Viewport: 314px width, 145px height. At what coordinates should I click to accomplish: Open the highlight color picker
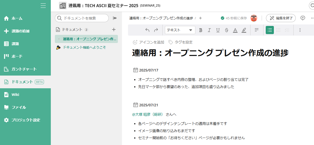pos(244,30)
